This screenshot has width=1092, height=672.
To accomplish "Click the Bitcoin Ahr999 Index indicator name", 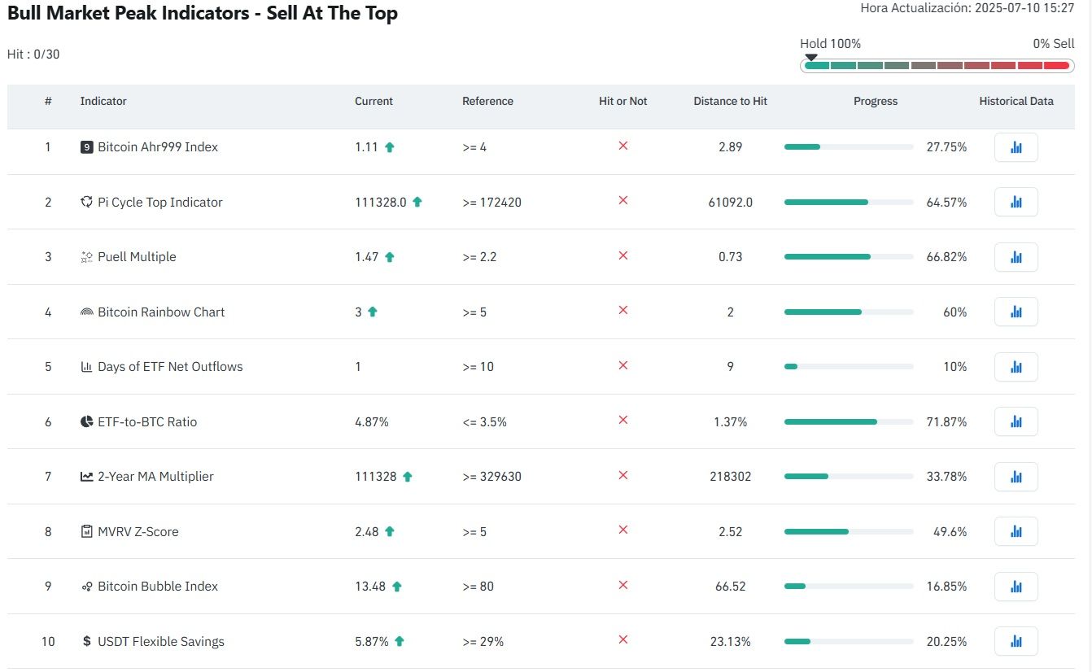I will pos(158,147).
